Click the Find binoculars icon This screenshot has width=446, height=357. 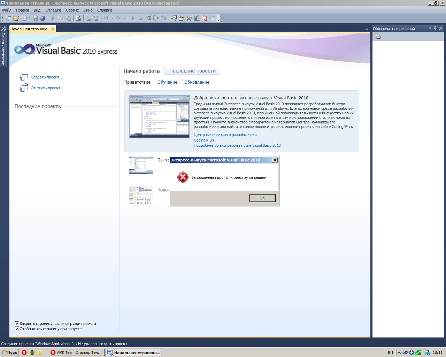79,18
